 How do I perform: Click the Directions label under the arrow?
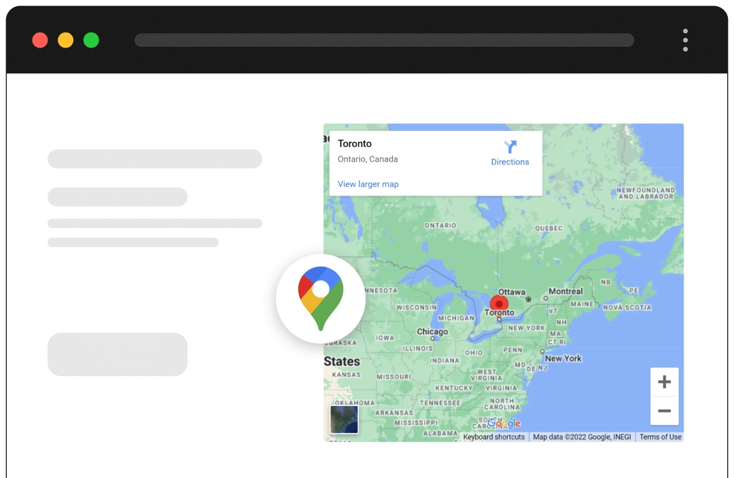coord(510,162)
